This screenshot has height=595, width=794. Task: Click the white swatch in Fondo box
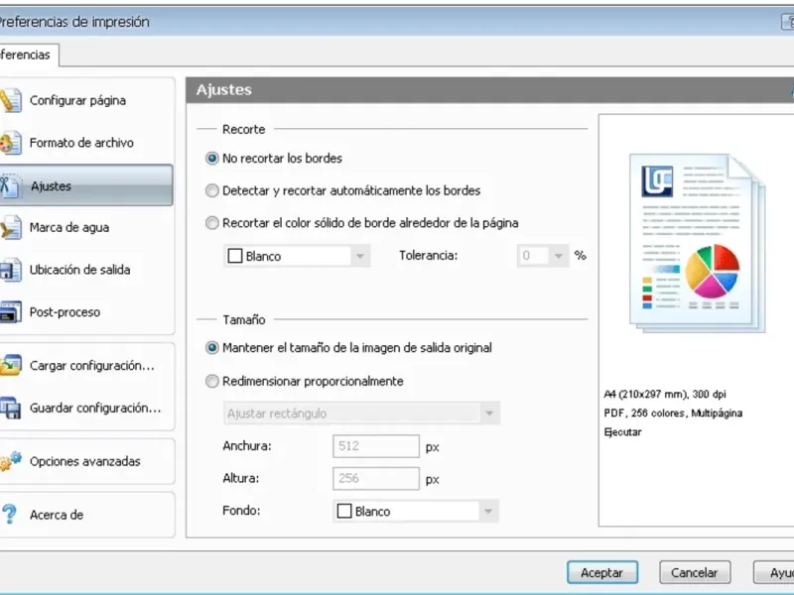tap(344, 511)
